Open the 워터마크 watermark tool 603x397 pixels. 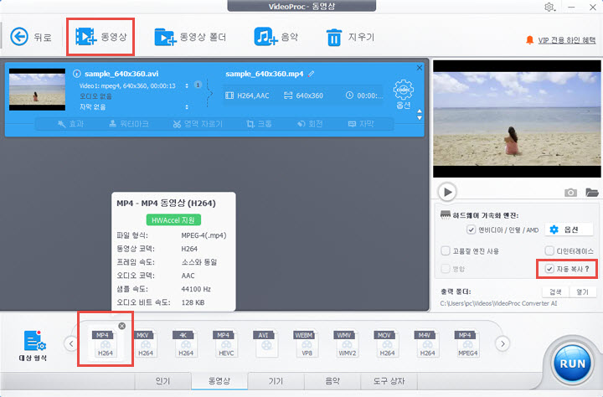click(129, 124)
